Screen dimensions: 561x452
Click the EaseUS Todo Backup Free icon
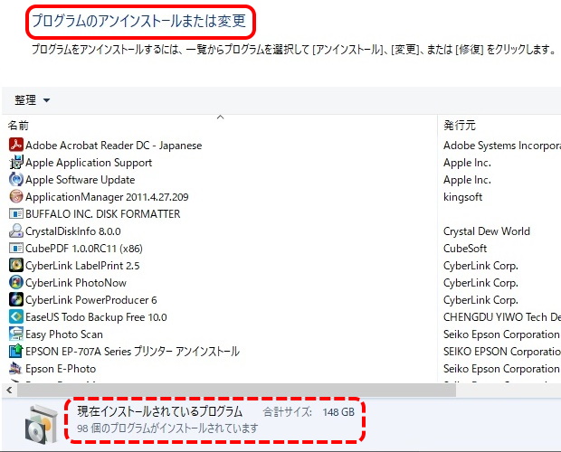15,316
